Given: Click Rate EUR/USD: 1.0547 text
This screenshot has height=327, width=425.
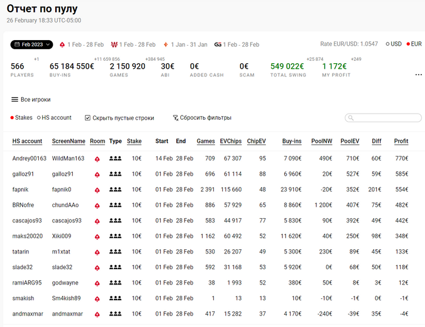Looking at the screenshot, I should 349,44.
